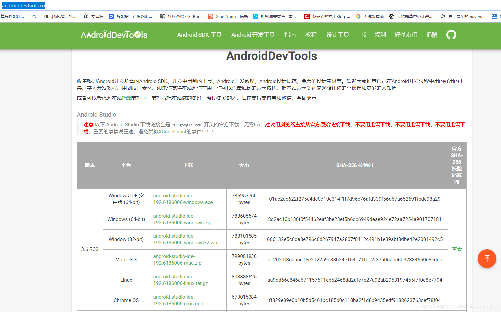Open the 系统架构师 bookmark
This screenshot has height=312, width=501.
tap(370, 16)
